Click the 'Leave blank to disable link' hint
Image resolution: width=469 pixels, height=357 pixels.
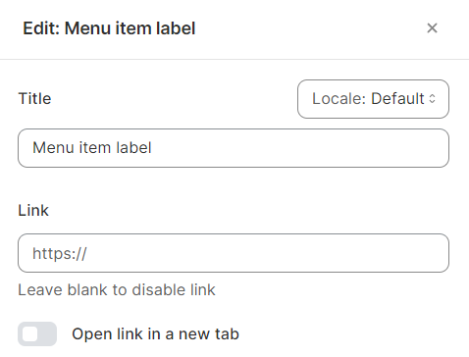pyautogui.click(x=117, y=290)
